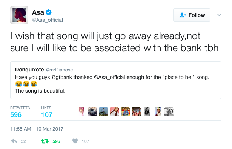Open the 11:55 AM - 10 Mar 2017 timestamp
Image resolution: width=232 pixels, height=149 pixels.
pyautogui.click(x=37, y=129)
